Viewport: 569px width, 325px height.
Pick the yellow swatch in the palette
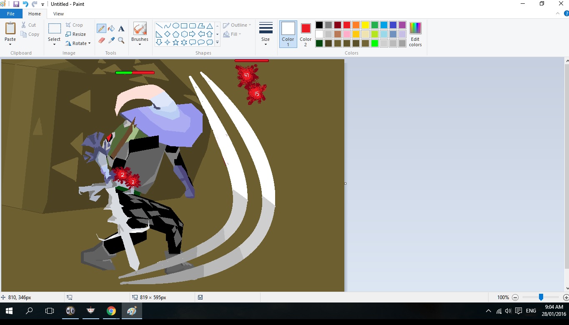pyautogui.click(x=365, y=25)
